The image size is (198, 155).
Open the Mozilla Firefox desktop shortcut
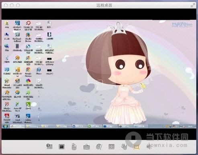tap(28, 37)
